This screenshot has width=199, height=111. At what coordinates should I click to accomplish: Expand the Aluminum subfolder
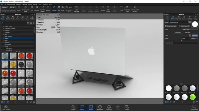pyautogui.click(x=5, y=48)
